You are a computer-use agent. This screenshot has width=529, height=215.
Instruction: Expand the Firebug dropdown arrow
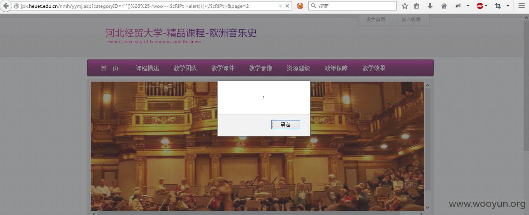click(x=468, y=6)
